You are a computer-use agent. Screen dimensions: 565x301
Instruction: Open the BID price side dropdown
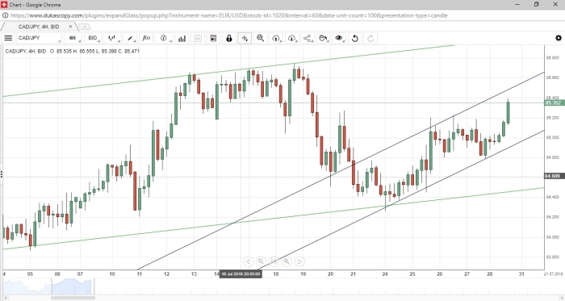click(94, 38)
